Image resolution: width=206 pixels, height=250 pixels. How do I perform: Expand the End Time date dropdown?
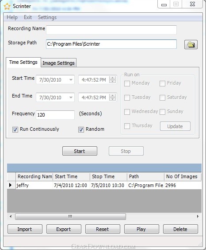tap(71, 97)
